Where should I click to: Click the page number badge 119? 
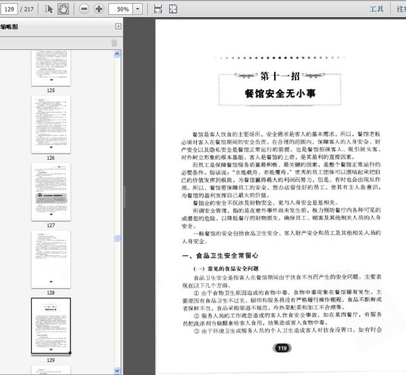(282, 349)
